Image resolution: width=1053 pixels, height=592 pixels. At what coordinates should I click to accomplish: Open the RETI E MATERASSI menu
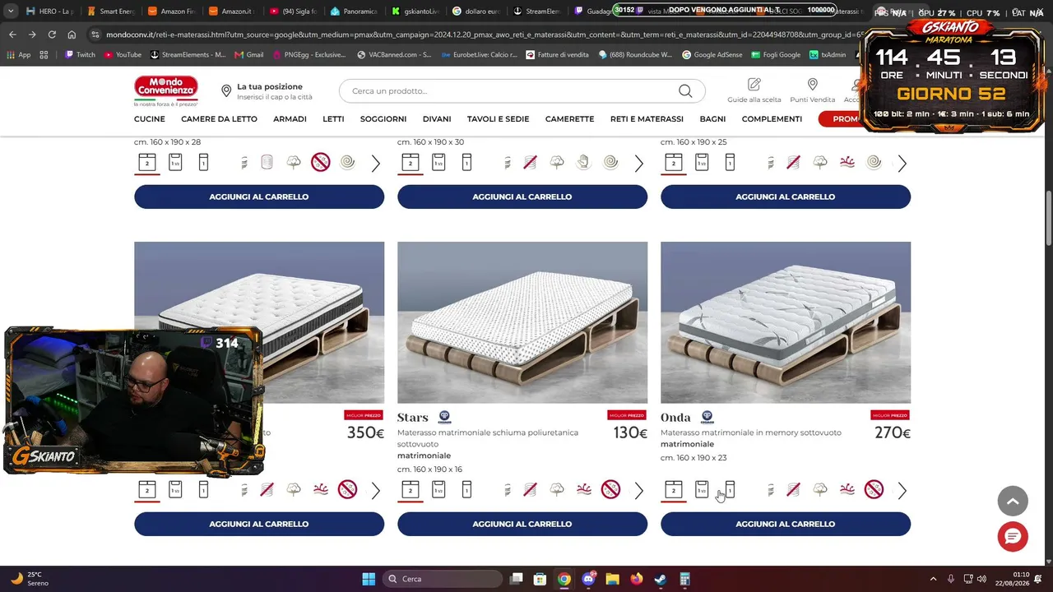coord(647,119)
